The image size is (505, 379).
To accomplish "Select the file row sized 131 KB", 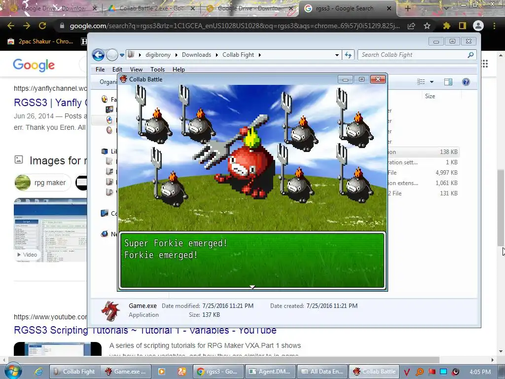I will pos(423,193).
